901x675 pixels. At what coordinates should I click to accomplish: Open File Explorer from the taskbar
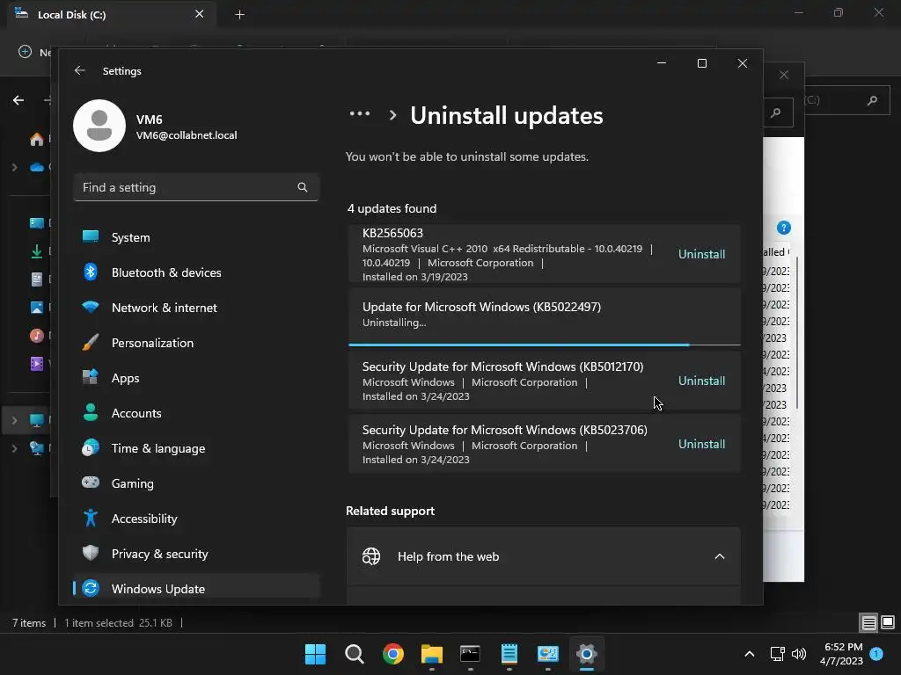click(431, 654)
